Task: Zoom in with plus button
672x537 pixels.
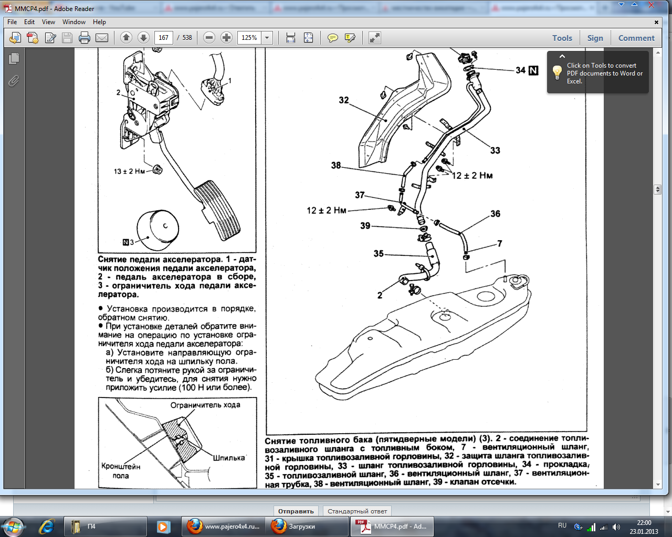Action: point(226,38)
